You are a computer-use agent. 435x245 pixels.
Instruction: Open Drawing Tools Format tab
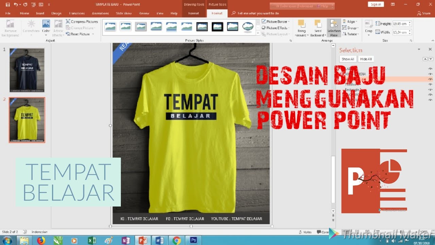(193, 13)
